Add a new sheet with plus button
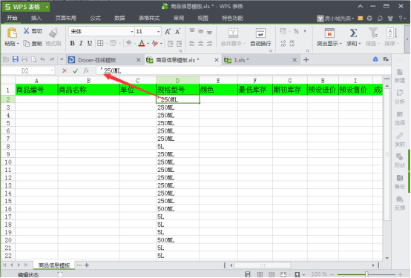 (x=87, y=265)
